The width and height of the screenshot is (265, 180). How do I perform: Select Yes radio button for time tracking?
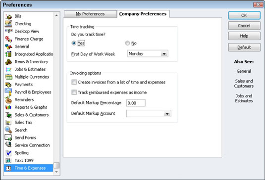74,43
